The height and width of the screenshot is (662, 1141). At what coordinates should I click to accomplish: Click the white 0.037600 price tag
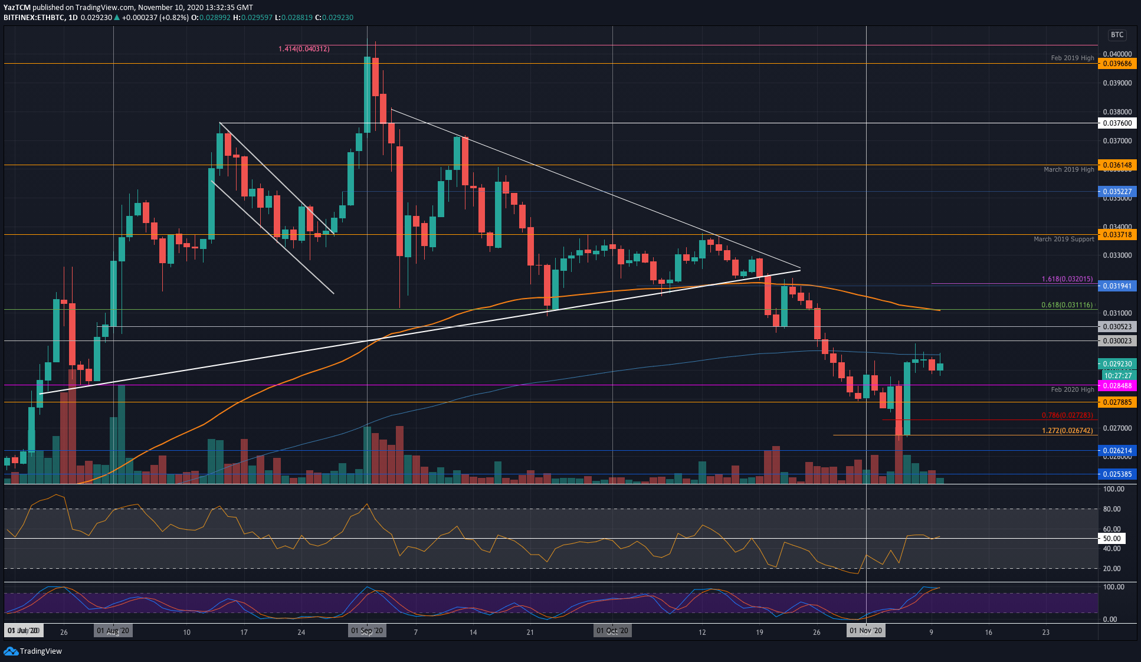coord(1117,123)
